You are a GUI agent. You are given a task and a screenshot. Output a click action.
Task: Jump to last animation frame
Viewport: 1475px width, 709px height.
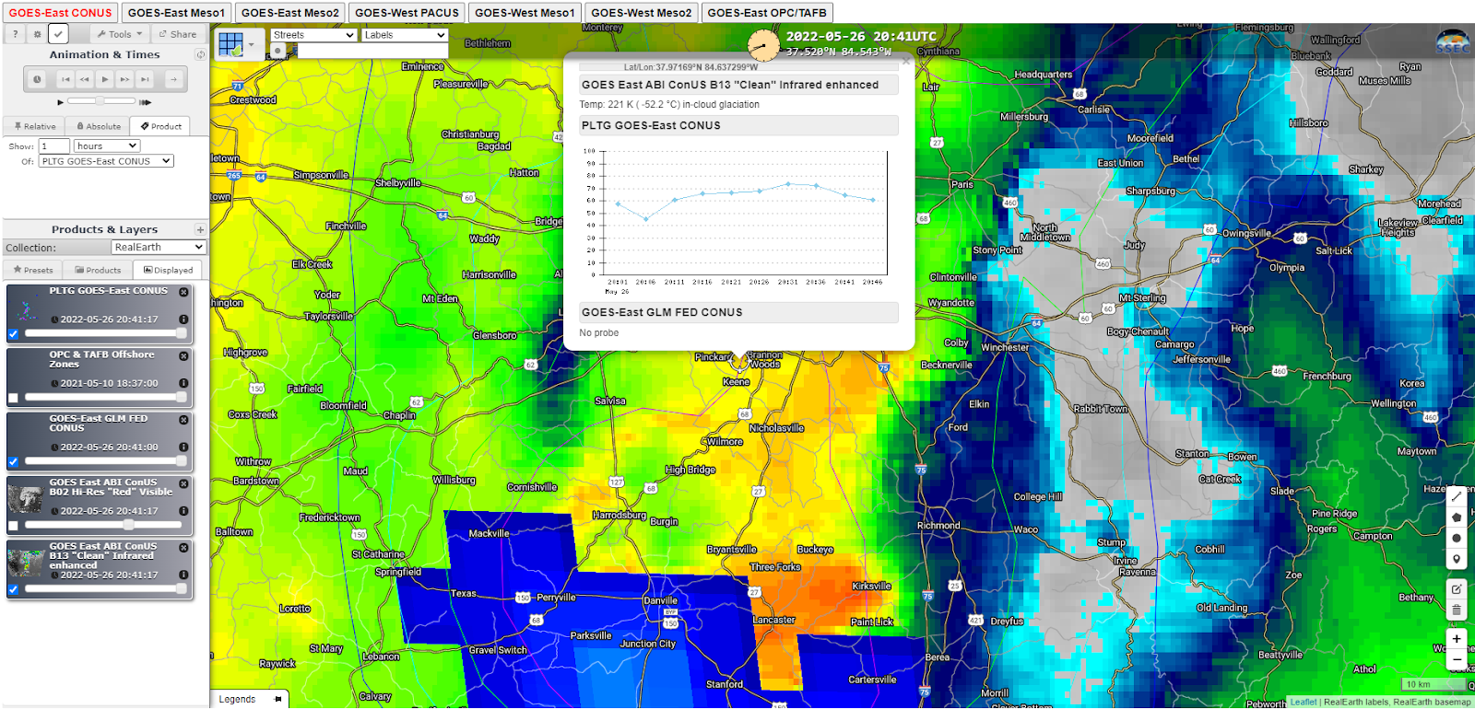pos(145,79)
